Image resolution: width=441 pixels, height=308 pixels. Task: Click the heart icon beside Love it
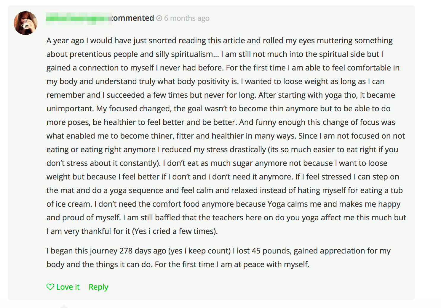(50, 287)
